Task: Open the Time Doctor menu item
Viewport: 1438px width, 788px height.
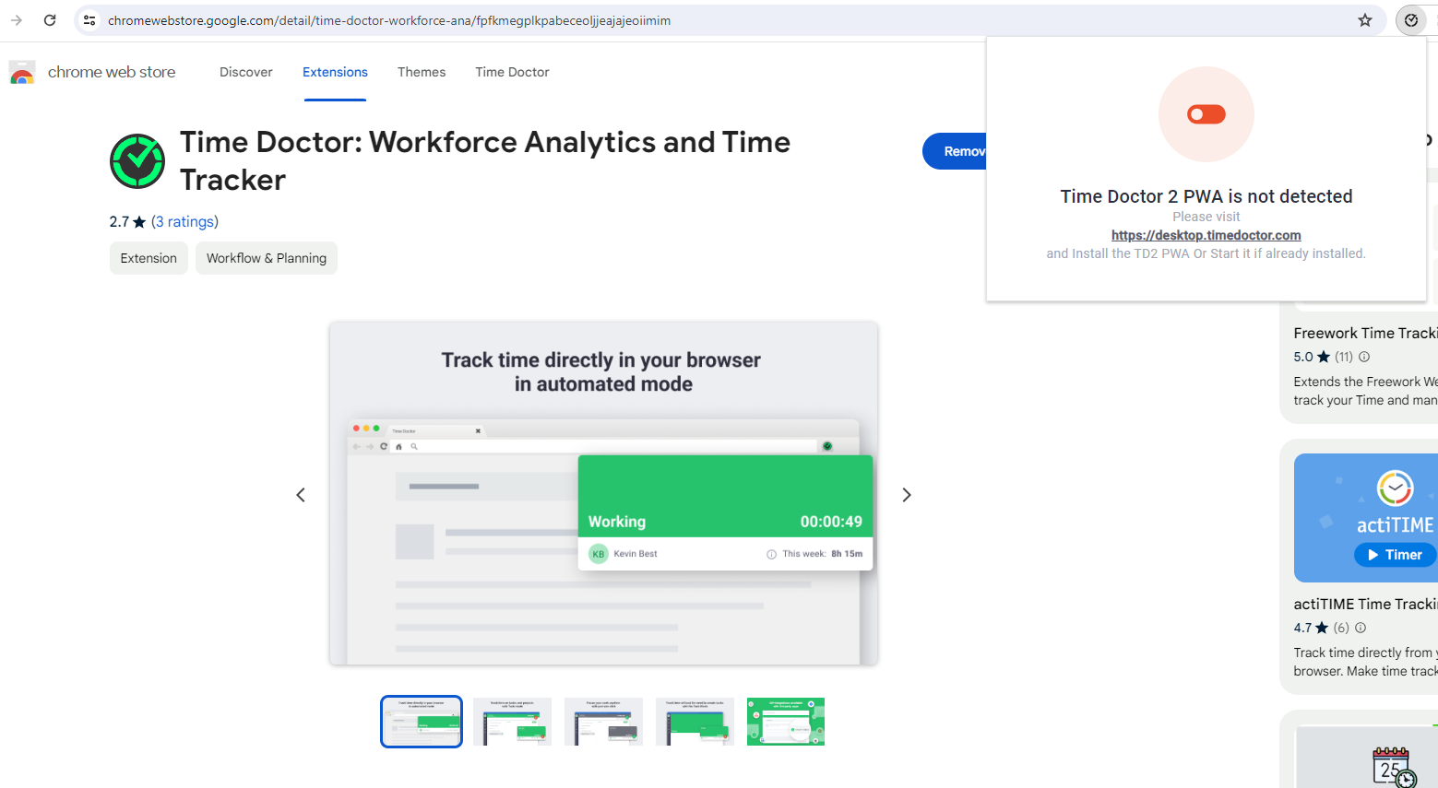Action: pyautogui.click(x=511, y=71)
